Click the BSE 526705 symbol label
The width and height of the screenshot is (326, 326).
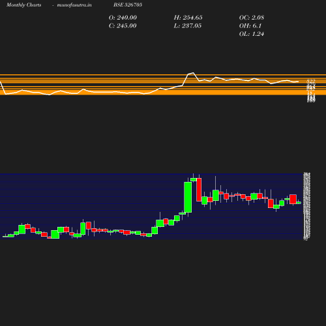tap(128, 5)
